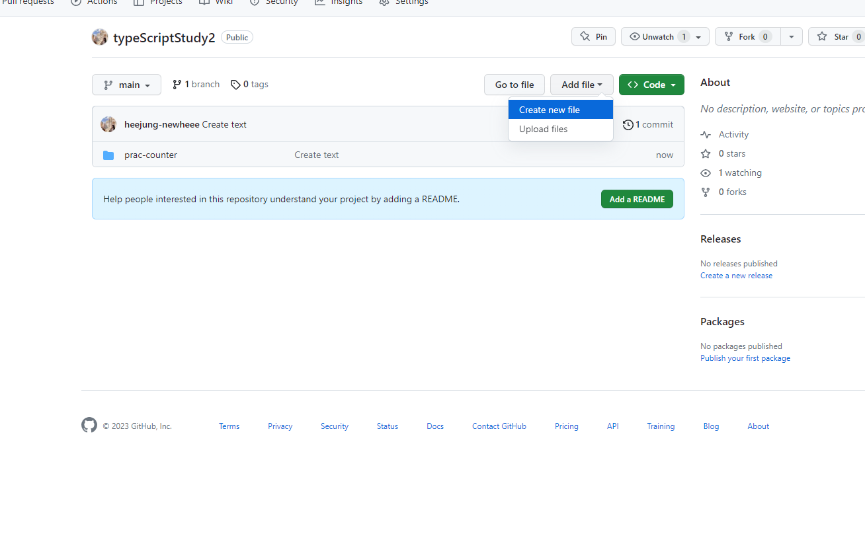
Task: Star the typeScriptStudy2 repository
Action: (837, 36)
